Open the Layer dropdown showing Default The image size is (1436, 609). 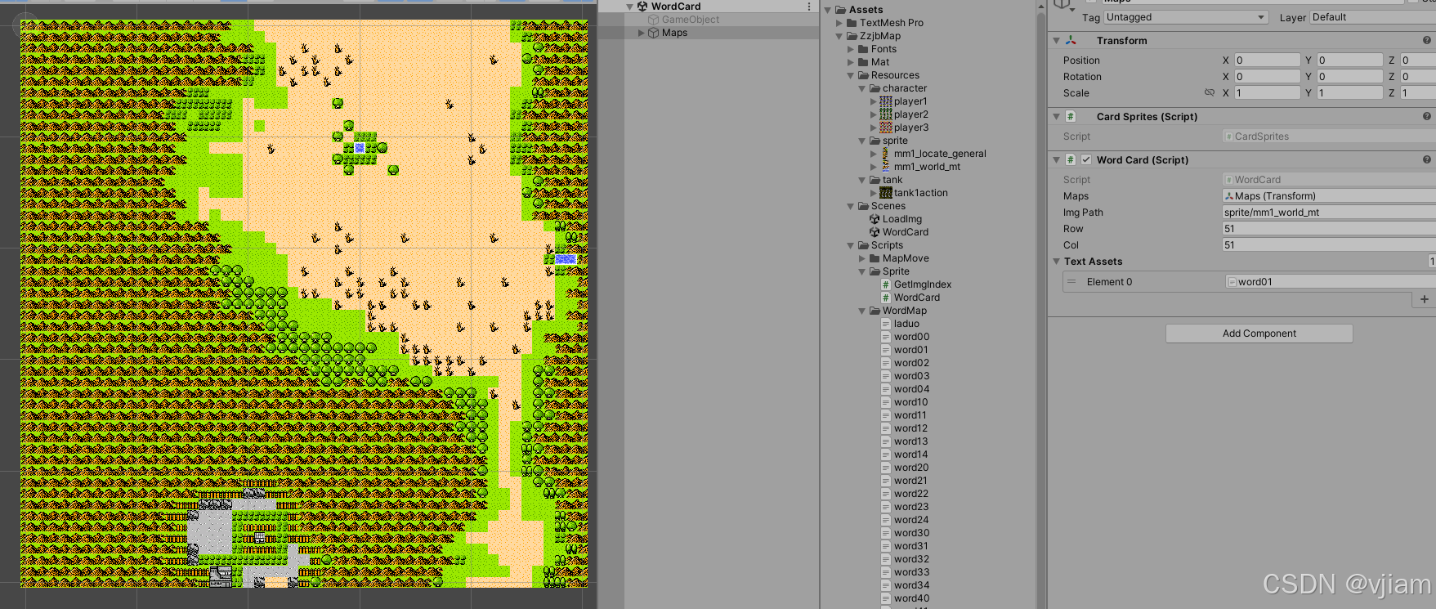pyautogui.click(x=1372, y=17)
